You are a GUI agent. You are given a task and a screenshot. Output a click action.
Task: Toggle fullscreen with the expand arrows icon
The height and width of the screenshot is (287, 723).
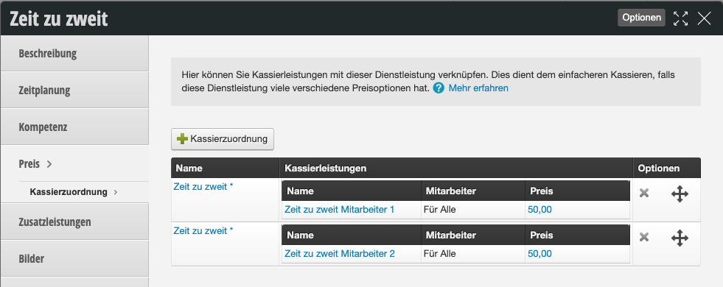680,18
